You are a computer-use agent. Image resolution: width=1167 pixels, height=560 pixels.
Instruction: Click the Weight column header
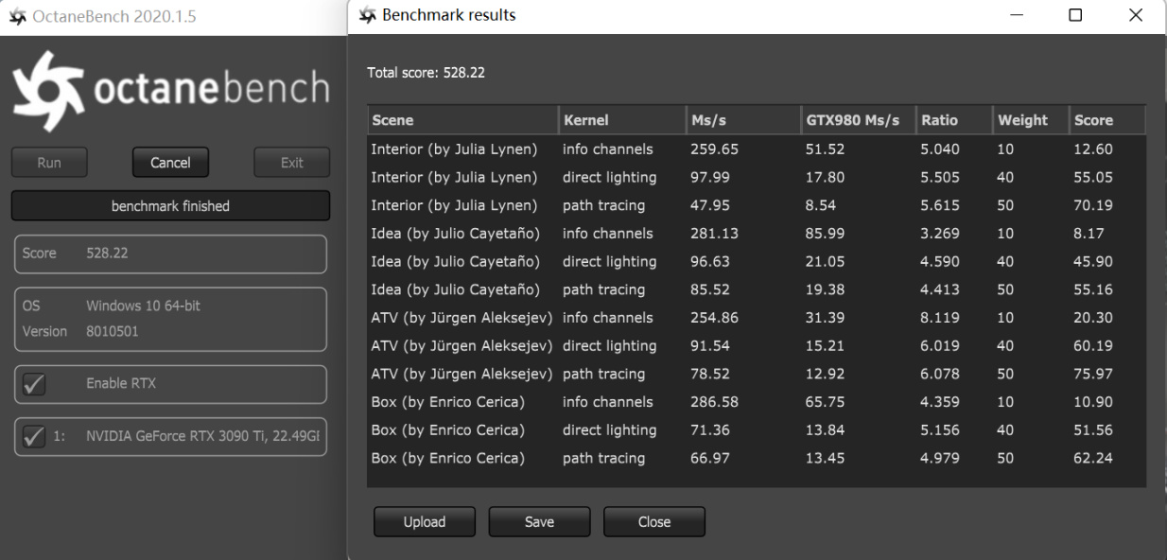(x=1029, y=120)
